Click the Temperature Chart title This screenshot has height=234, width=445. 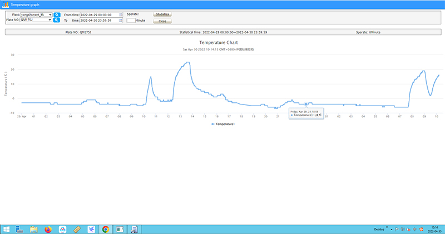click(219, 43)
